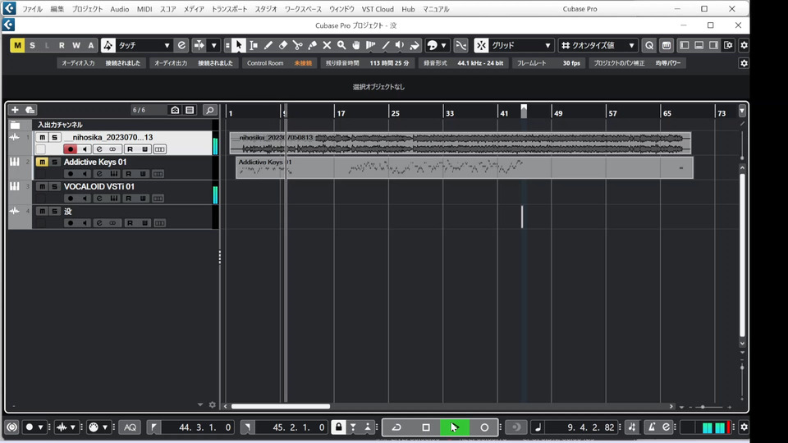Solo the nihosika audio track
Viewport: 788px width, 443px height.
point(54,137)
